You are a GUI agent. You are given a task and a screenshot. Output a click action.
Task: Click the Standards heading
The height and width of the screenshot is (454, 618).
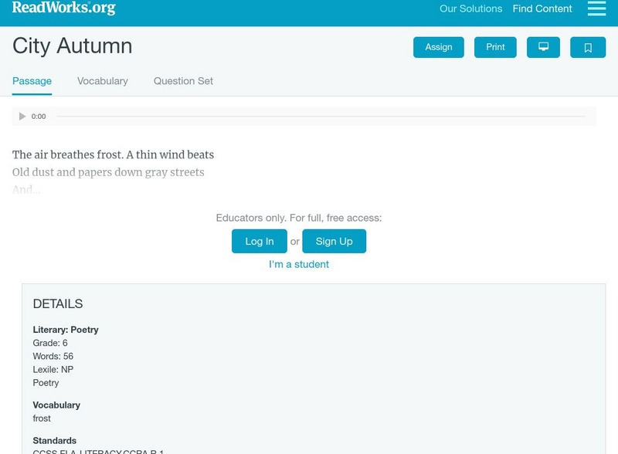[54, 441]
